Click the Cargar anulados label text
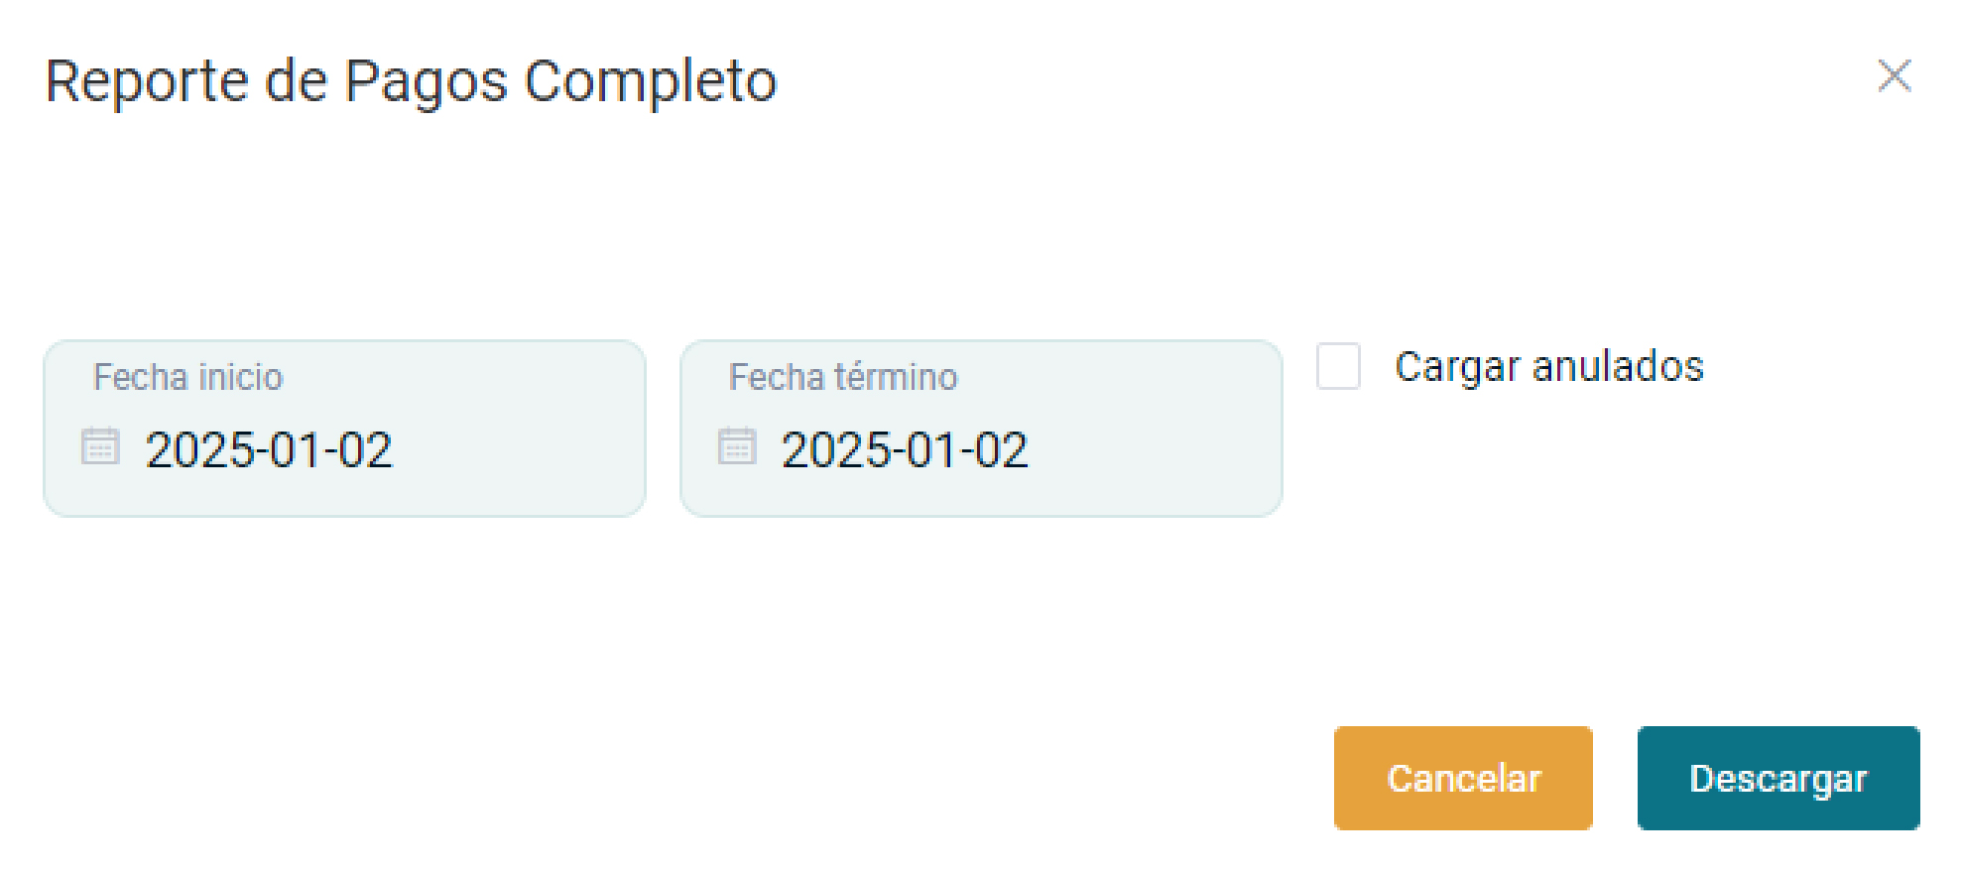 1548,367
